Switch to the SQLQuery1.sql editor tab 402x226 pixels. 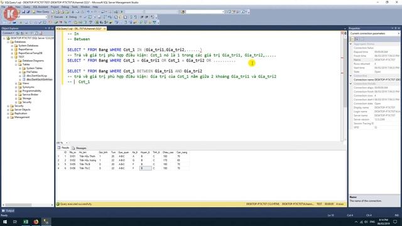(x=79, y=29)
